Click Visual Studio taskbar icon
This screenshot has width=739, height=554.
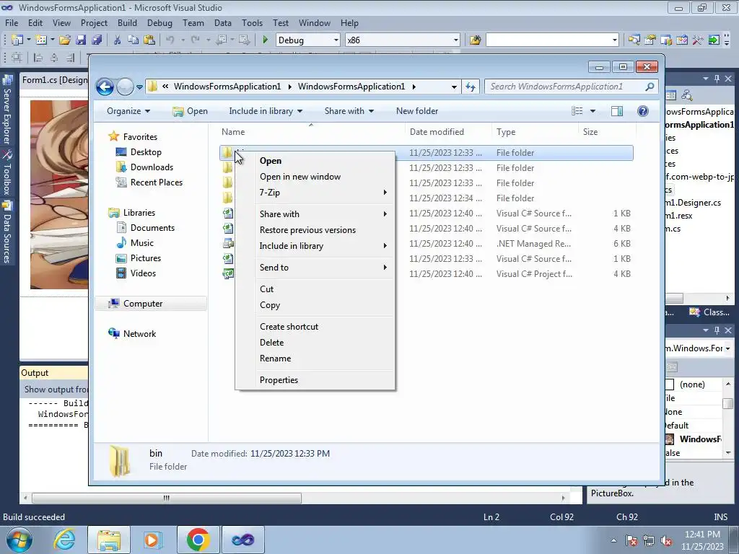pos(242,540)
